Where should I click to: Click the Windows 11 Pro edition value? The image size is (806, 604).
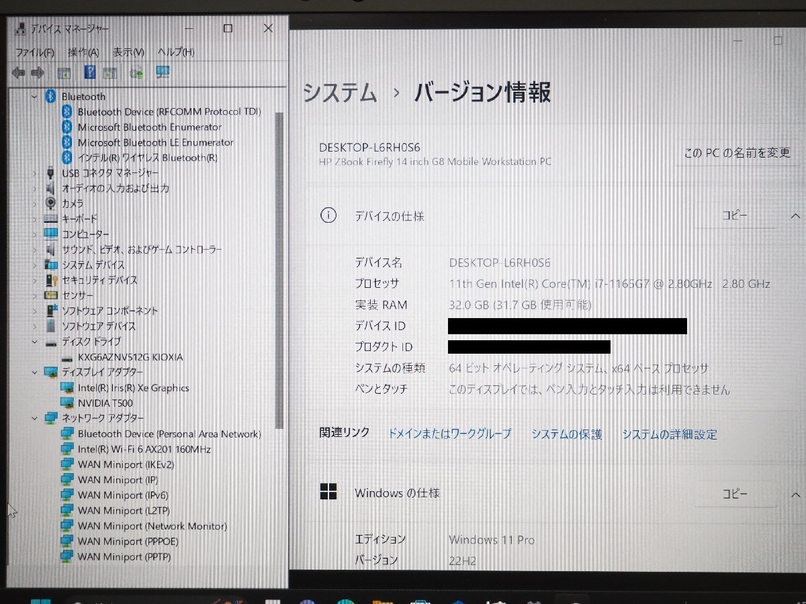[x=492, y=540]
